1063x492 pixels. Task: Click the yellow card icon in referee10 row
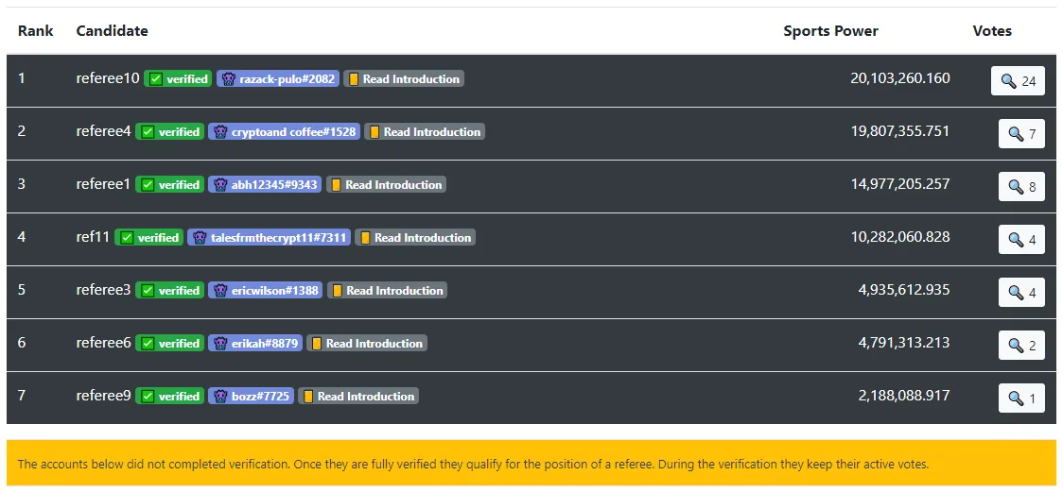pos(353,79)
